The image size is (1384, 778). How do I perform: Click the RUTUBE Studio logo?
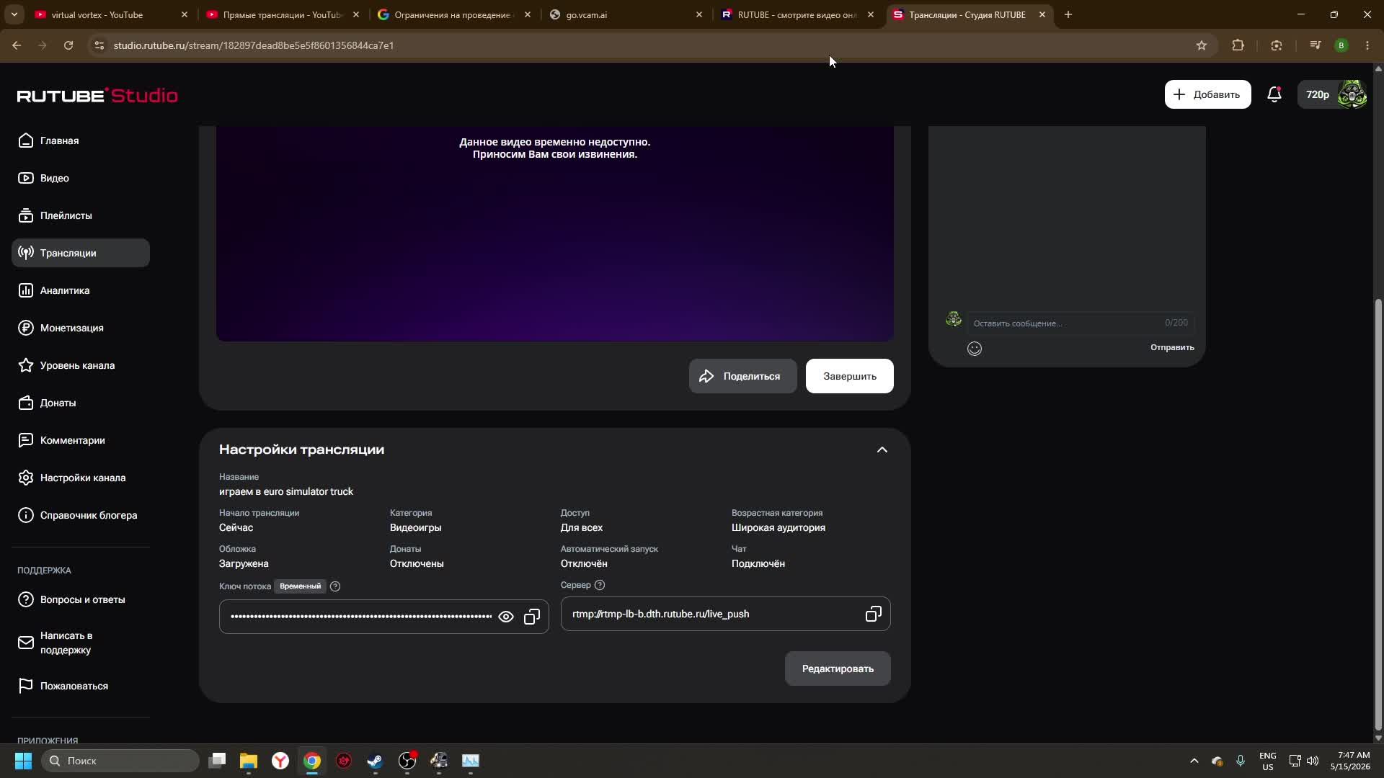[x=97, y=95]
